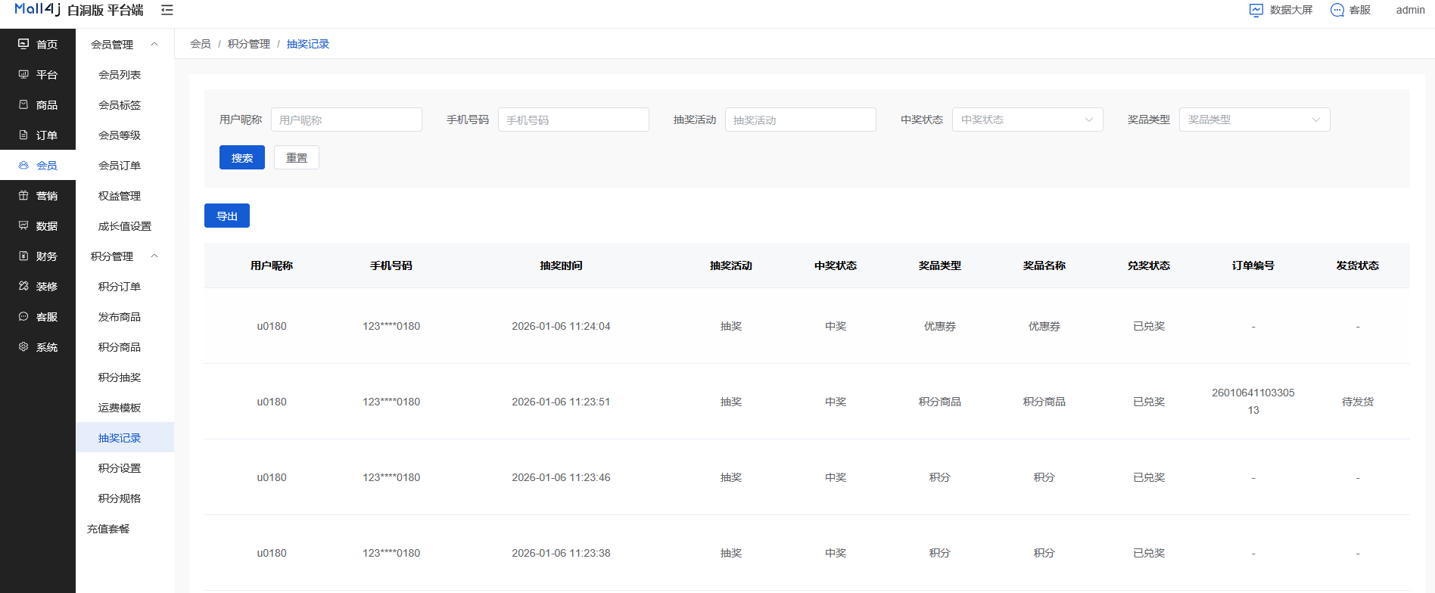Click the 数据 icon in sidebar
Screen dimensions: 1435x593
pyautogui.click(x=23, y=225)
